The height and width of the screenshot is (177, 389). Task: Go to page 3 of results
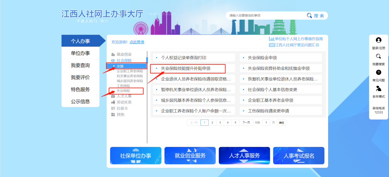pyautogui.click(x=220, y=123)
